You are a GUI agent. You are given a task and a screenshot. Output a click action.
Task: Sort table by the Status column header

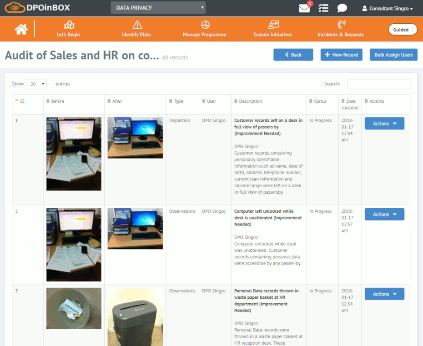tap(320, 101)
